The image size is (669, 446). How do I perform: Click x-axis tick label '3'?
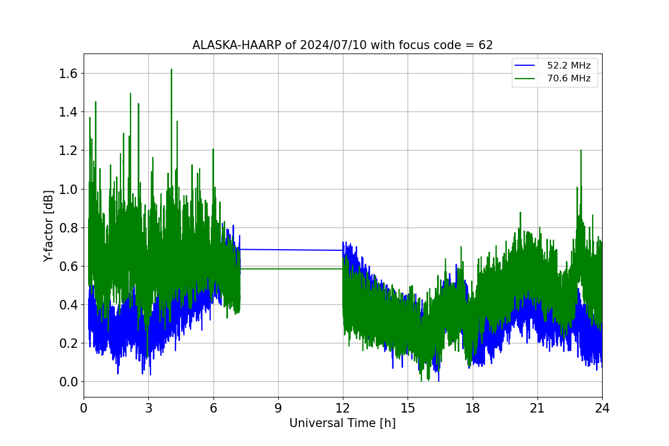click(148, 408)
